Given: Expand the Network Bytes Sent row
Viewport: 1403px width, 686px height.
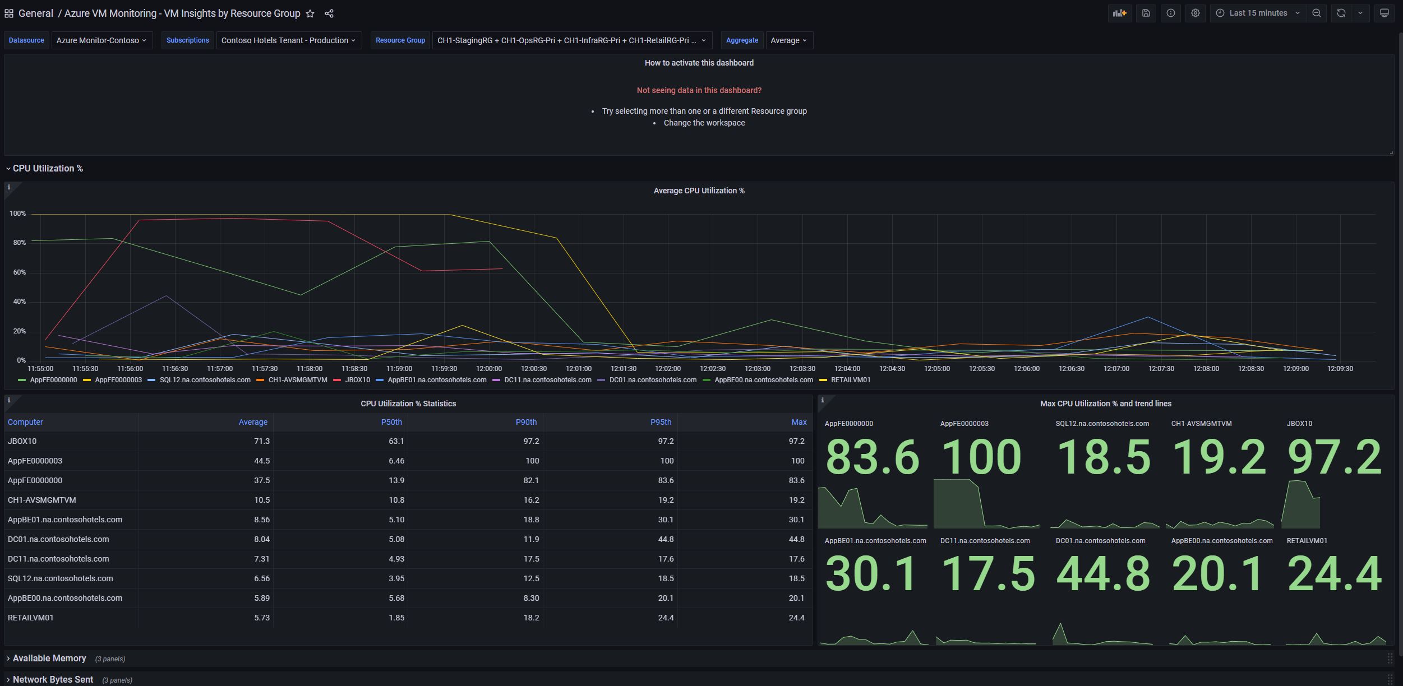Looking at the screenshot, I should 53,679.
